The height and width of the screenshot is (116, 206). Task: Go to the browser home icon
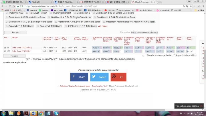(x=14, y=6)
